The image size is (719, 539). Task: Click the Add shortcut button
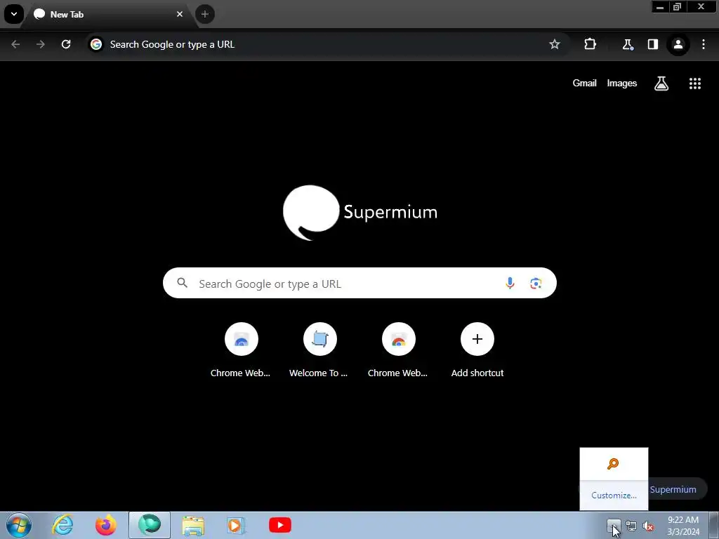(x=477, y=351)
